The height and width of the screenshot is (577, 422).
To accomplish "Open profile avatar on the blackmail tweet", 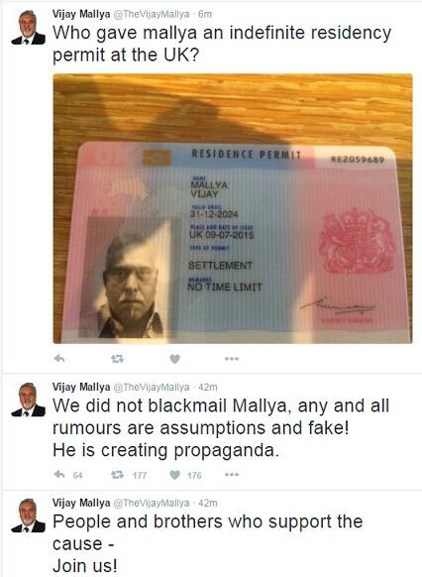I will coord(29,400).
